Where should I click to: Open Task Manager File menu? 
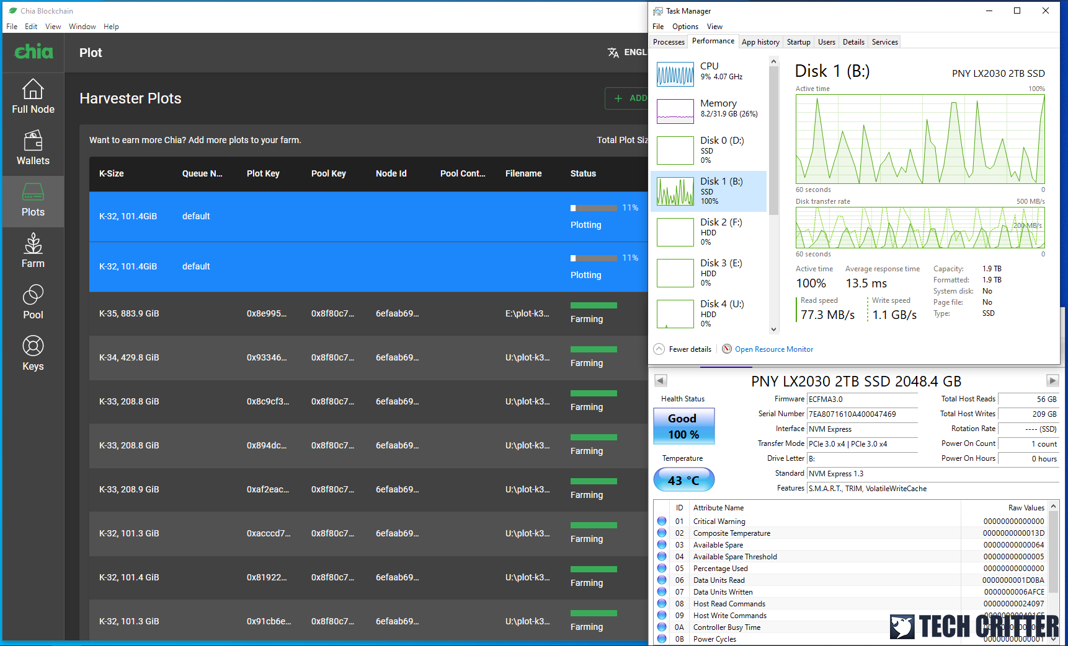coord(658,27)
